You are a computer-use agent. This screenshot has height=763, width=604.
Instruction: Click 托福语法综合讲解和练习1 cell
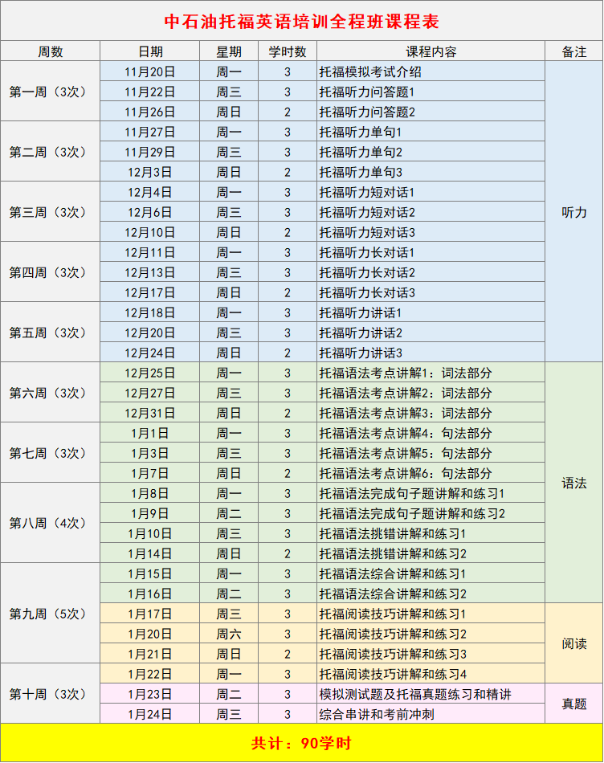pyautogui.click(x=431, y=573)
